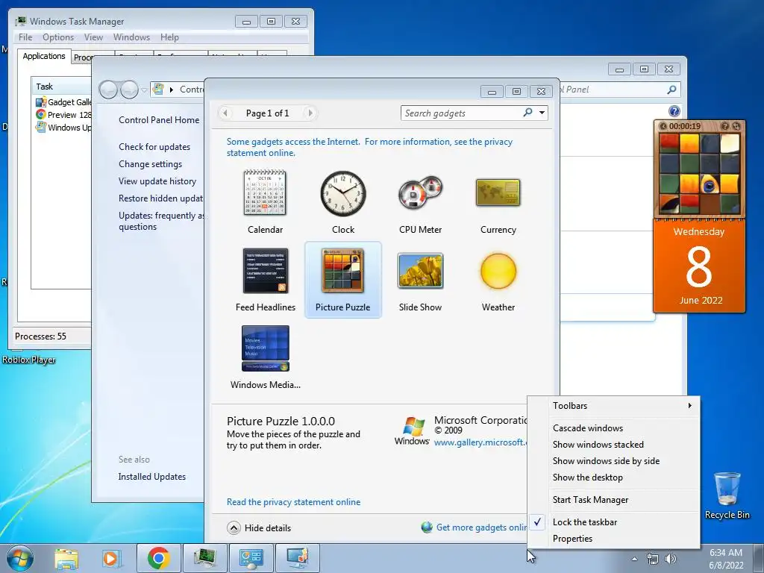Viewport: 764px width, 573px height.
Task: Click inside the Search gadgets field
Action: click(x=461, y=113)
